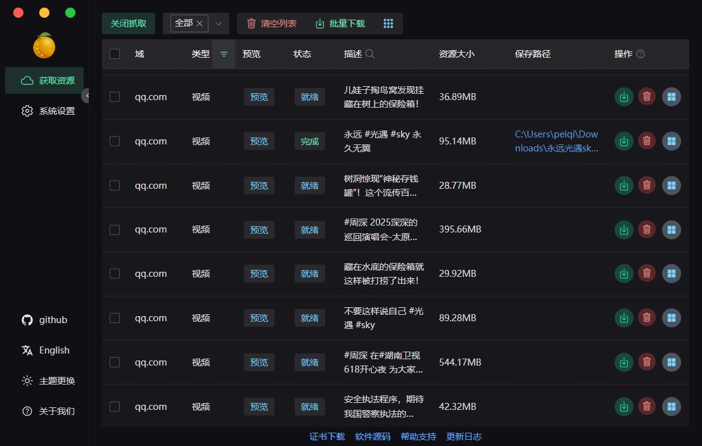702x446 pixels.
Task: Delete the 95.14MB video entry
Action: [x=647, y=141]
